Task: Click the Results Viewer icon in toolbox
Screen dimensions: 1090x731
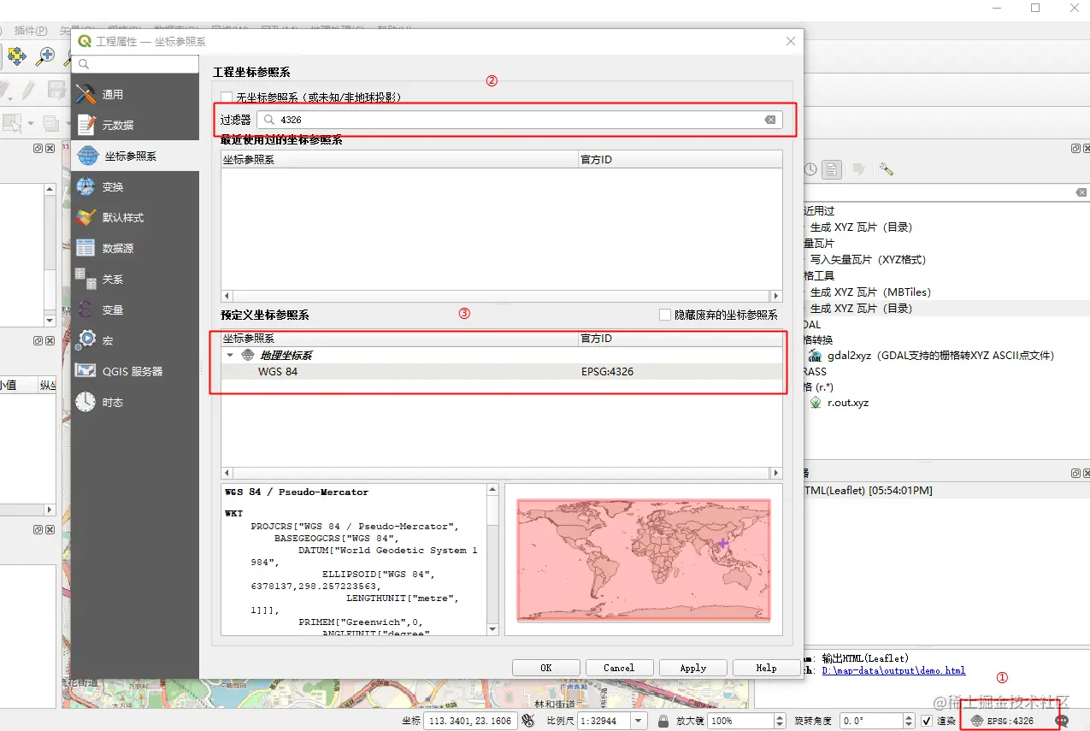Action: pyautogui.click(x=833, y=169)
